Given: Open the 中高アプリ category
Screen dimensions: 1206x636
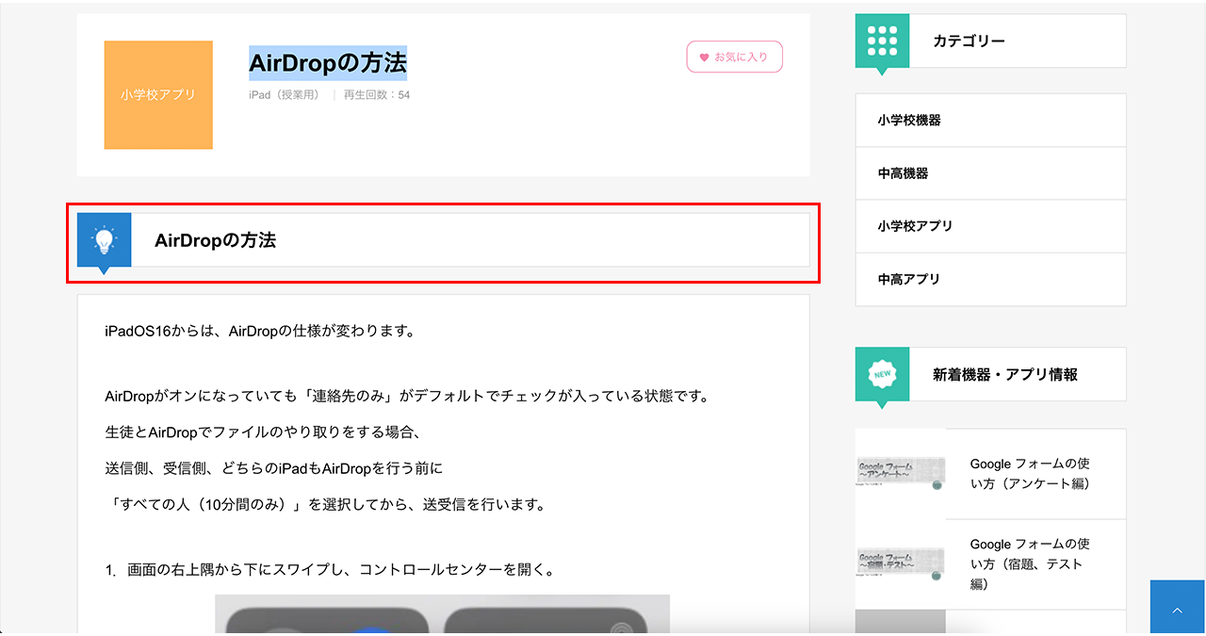Looking at the screenshot, I should pos(990,279).
